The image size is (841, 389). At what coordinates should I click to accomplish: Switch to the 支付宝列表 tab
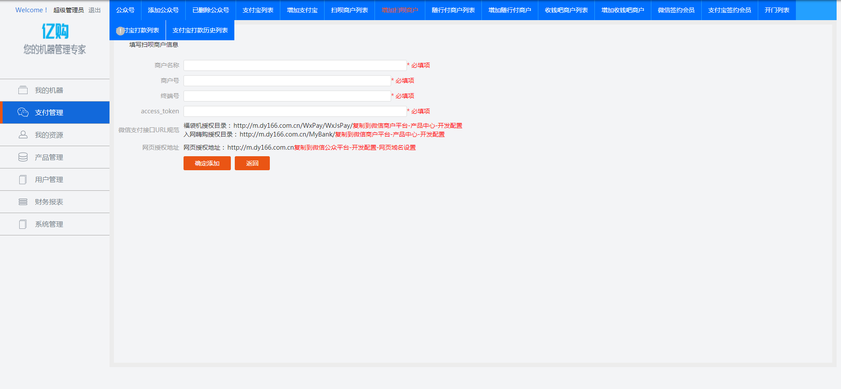tap(258, 10)
